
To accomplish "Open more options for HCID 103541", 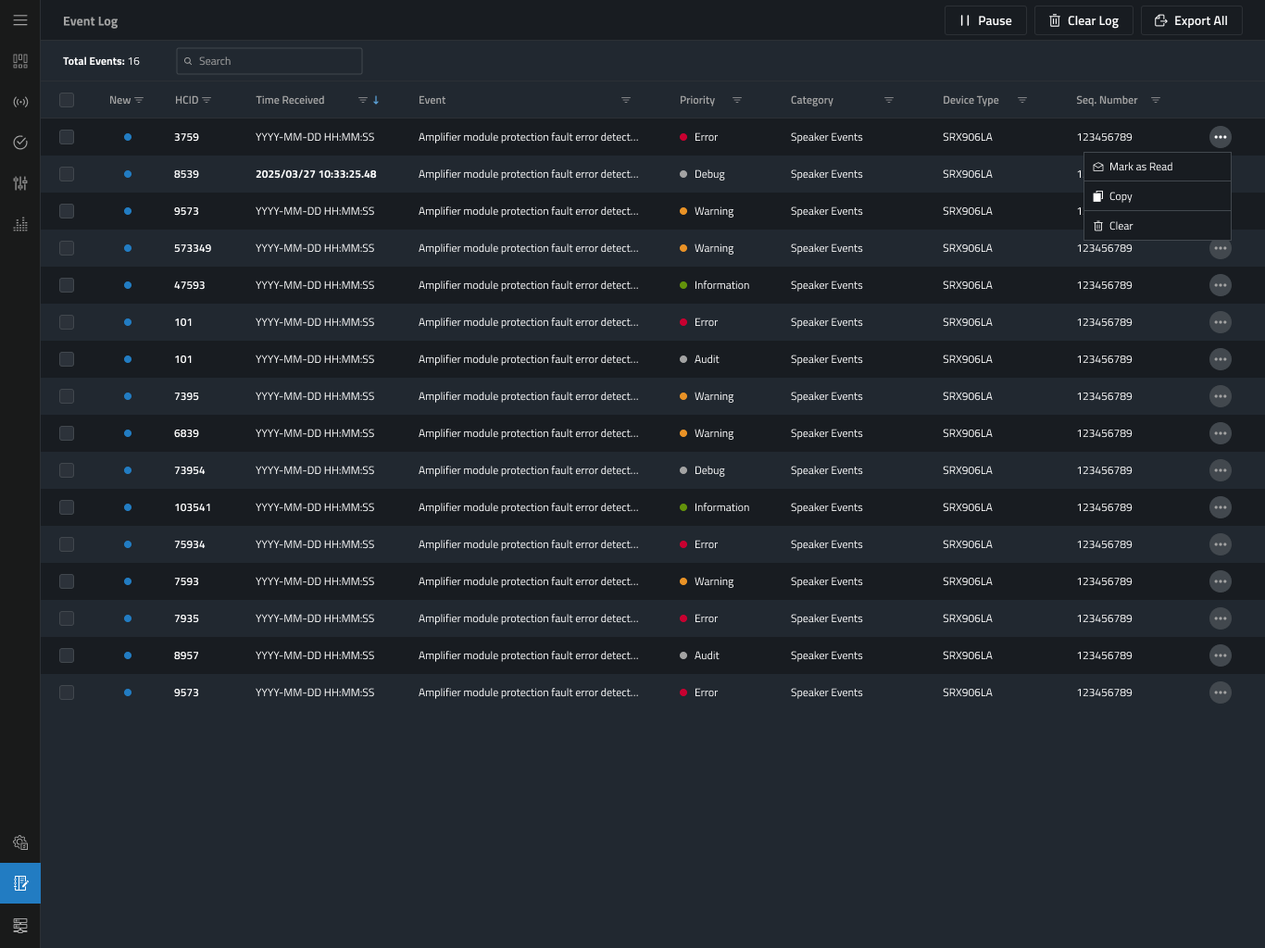I will tap(1221, 507).
